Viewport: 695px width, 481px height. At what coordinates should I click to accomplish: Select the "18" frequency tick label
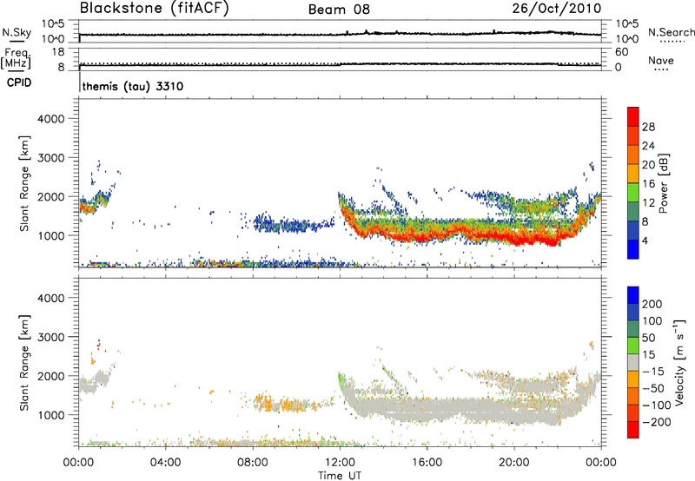point(58,52)
